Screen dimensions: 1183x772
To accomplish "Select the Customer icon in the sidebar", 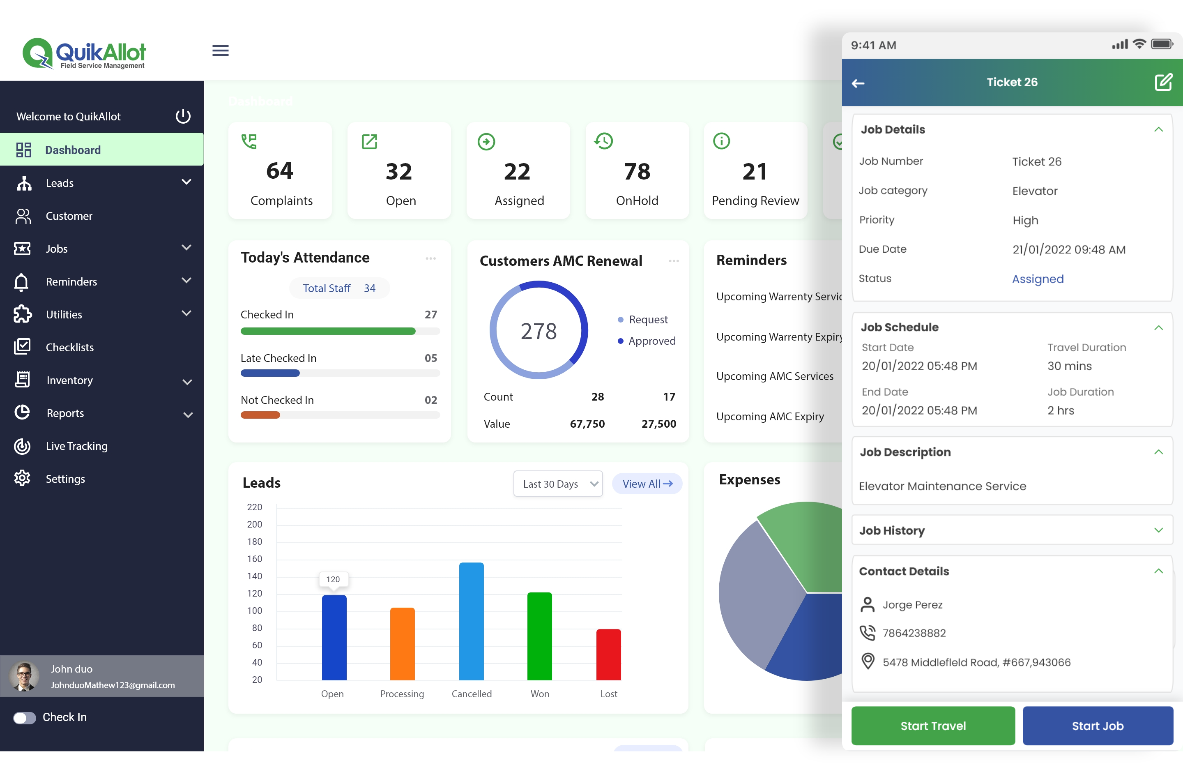I will 23,216.
